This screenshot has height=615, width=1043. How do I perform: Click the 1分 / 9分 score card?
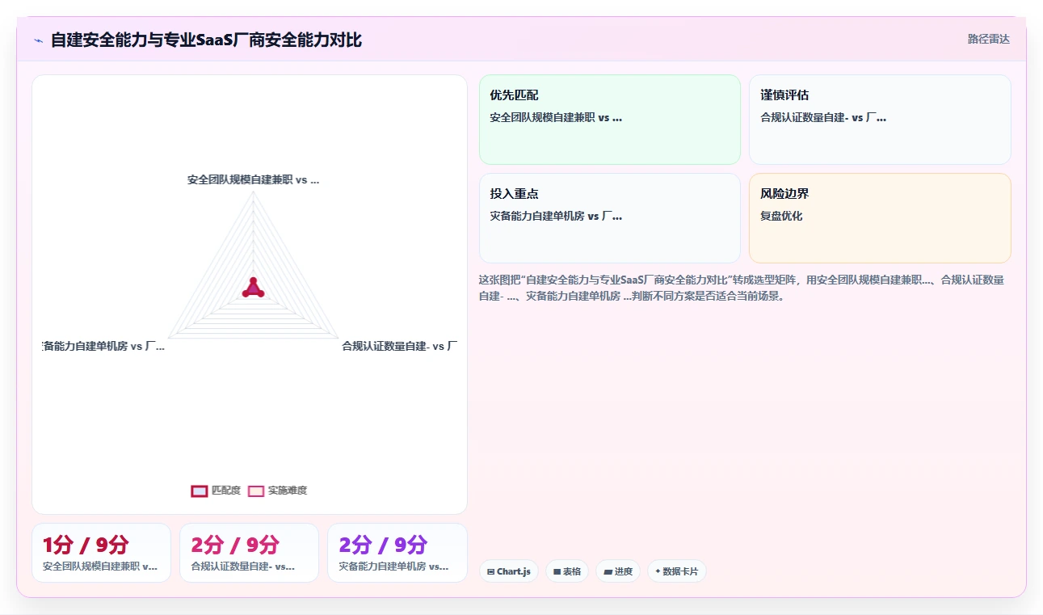click(x=101, y=553)
